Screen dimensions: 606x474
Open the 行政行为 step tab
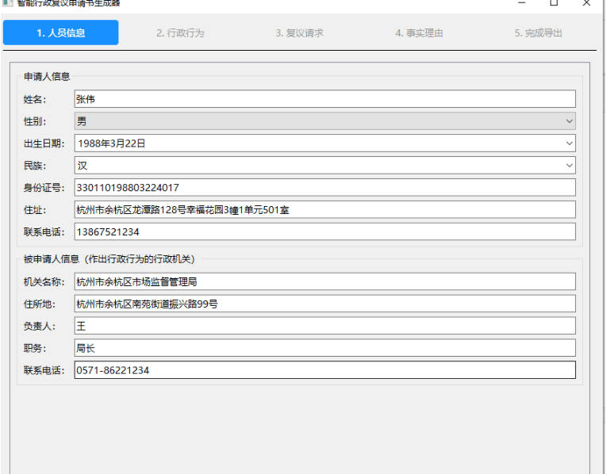[x=180, y=33]
